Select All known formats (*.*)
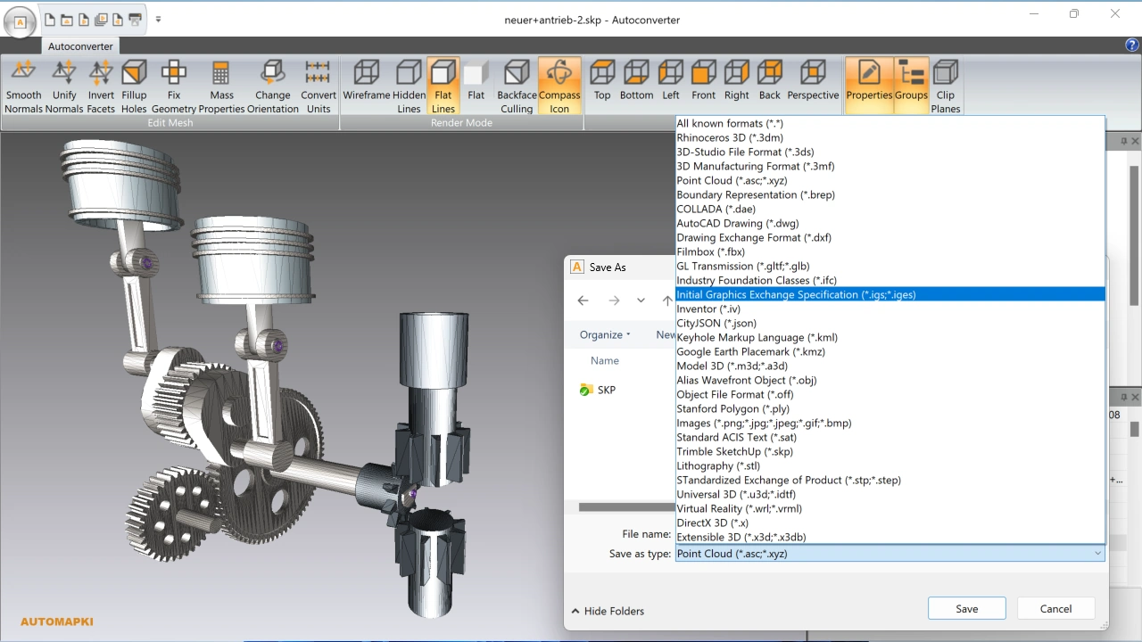The image size is (1142, 642). [890, 123]
